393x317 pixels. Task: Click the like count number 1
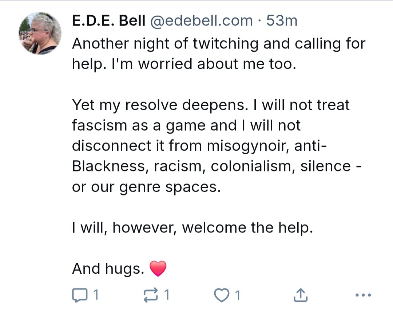click(238, 295)
